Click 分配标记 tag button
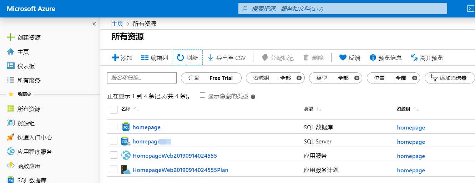 click(x=277, y=58)
